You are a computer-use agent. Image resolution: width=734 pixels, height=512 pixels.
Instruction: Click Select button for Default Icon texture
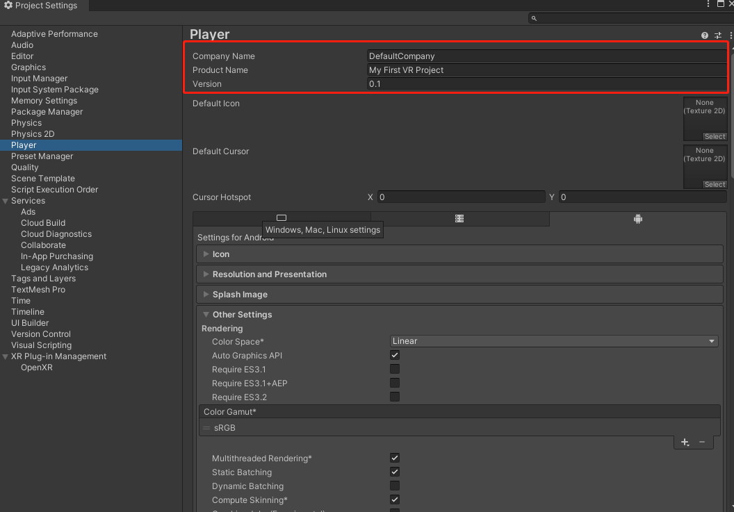point(715,137)
